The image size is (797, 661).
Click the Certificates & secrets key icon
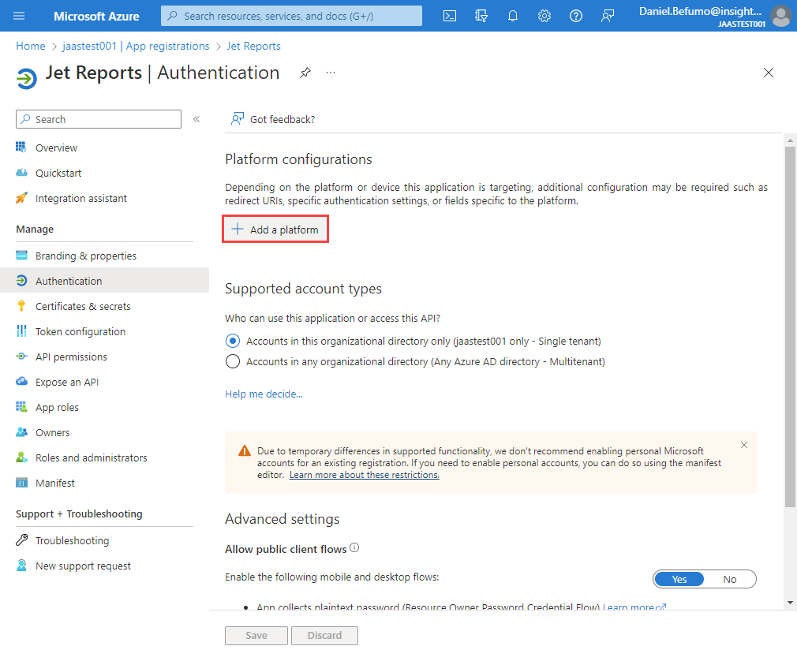[x=21, y=306]
